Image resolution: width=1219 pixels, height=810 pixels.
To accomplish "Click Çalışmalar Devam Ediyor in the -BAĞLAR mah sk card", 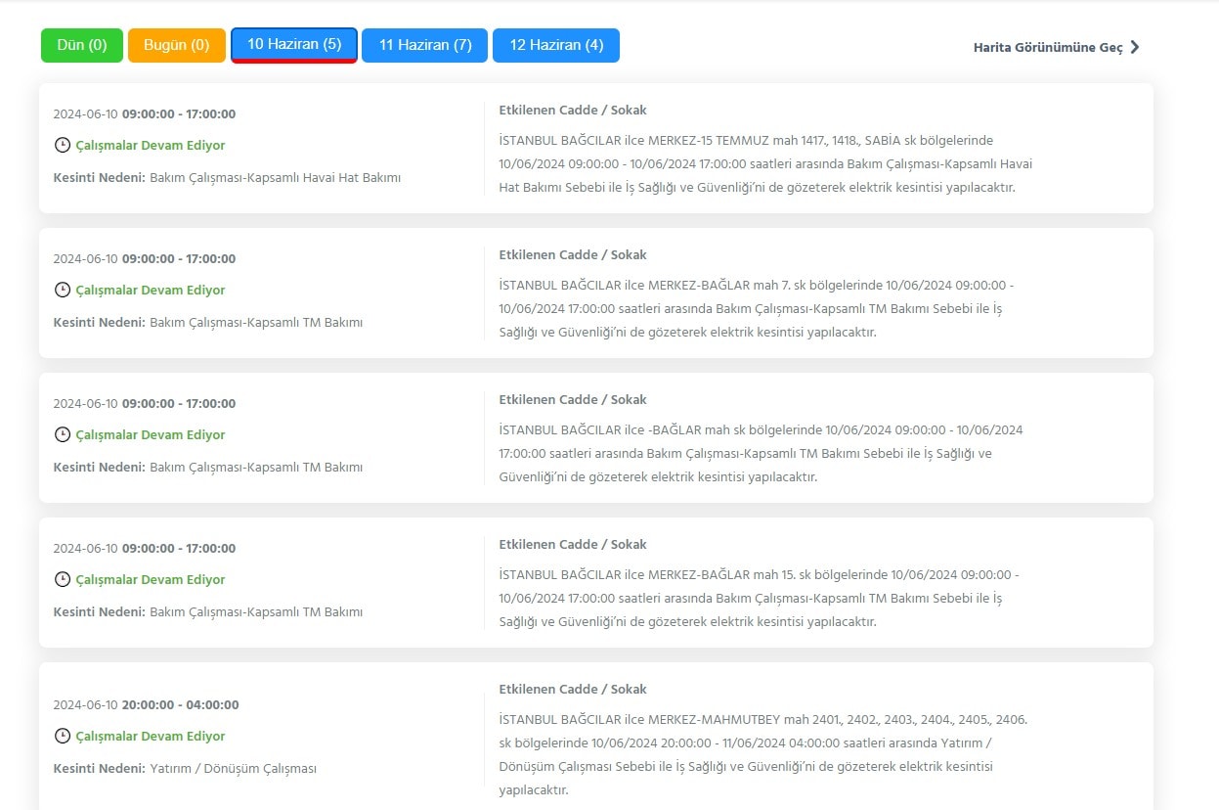I will [x=151, y=434].
